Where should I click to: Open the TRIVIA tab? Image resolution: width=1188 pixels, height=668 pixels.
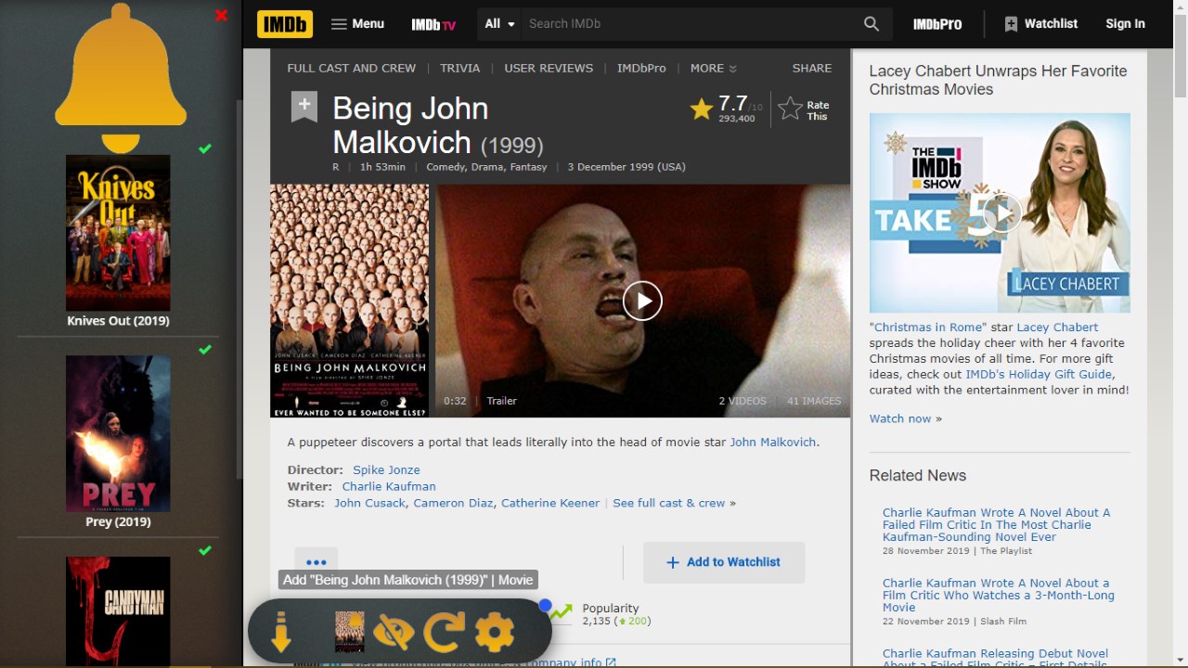point(460,69)
